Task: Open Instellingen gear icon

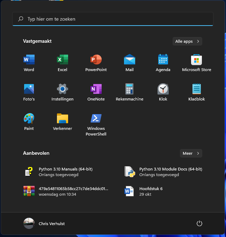Action: click(63, 89)
